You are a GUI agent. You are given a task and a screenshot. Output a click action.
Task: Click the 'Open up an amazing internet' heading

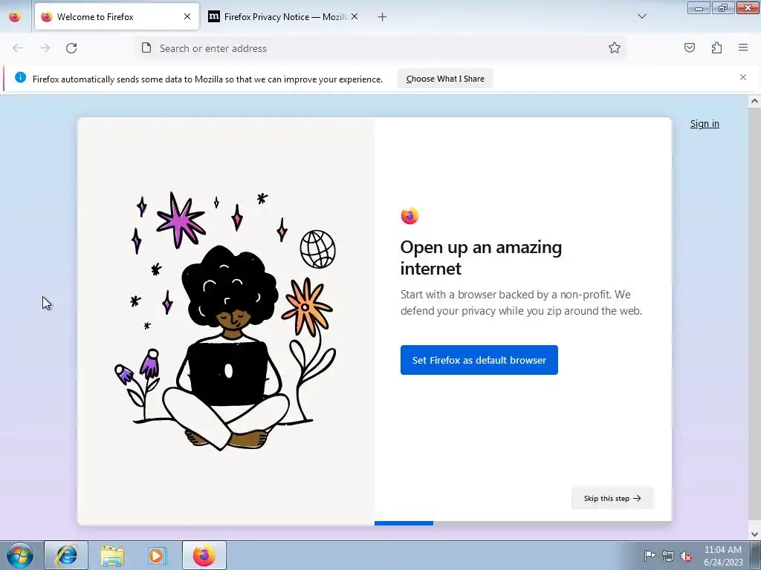[x=481, y=258]
